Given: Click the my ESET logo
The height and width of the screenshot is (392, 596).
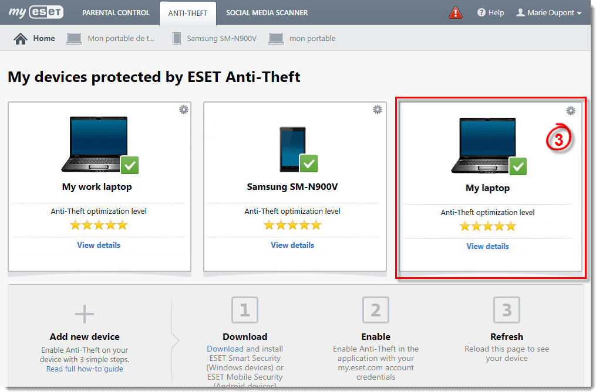Looking at the screenshot, I should tap(36, 12).
